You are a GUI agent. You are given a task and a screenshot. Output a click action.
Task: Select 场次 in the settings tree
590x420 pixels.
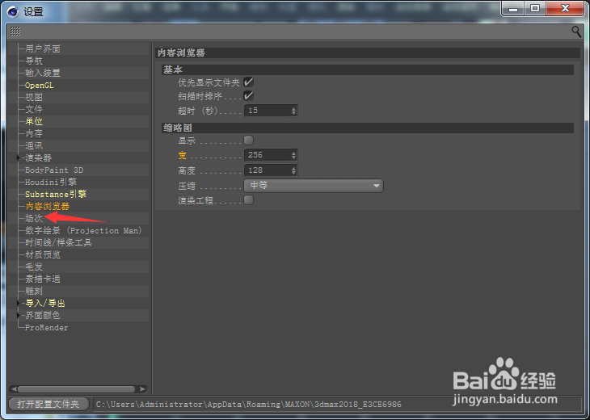[x=34, y=218]
